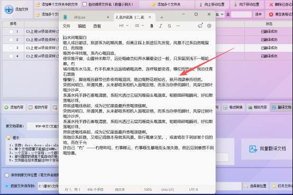The height and width of the screenshot is (195, 293).
Task: Toggle italic with the I icon
Action: [160, 26]
